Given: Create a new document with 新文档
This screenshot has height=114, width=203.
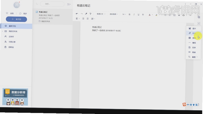Looking at the screenshot, I should point(16,19).
